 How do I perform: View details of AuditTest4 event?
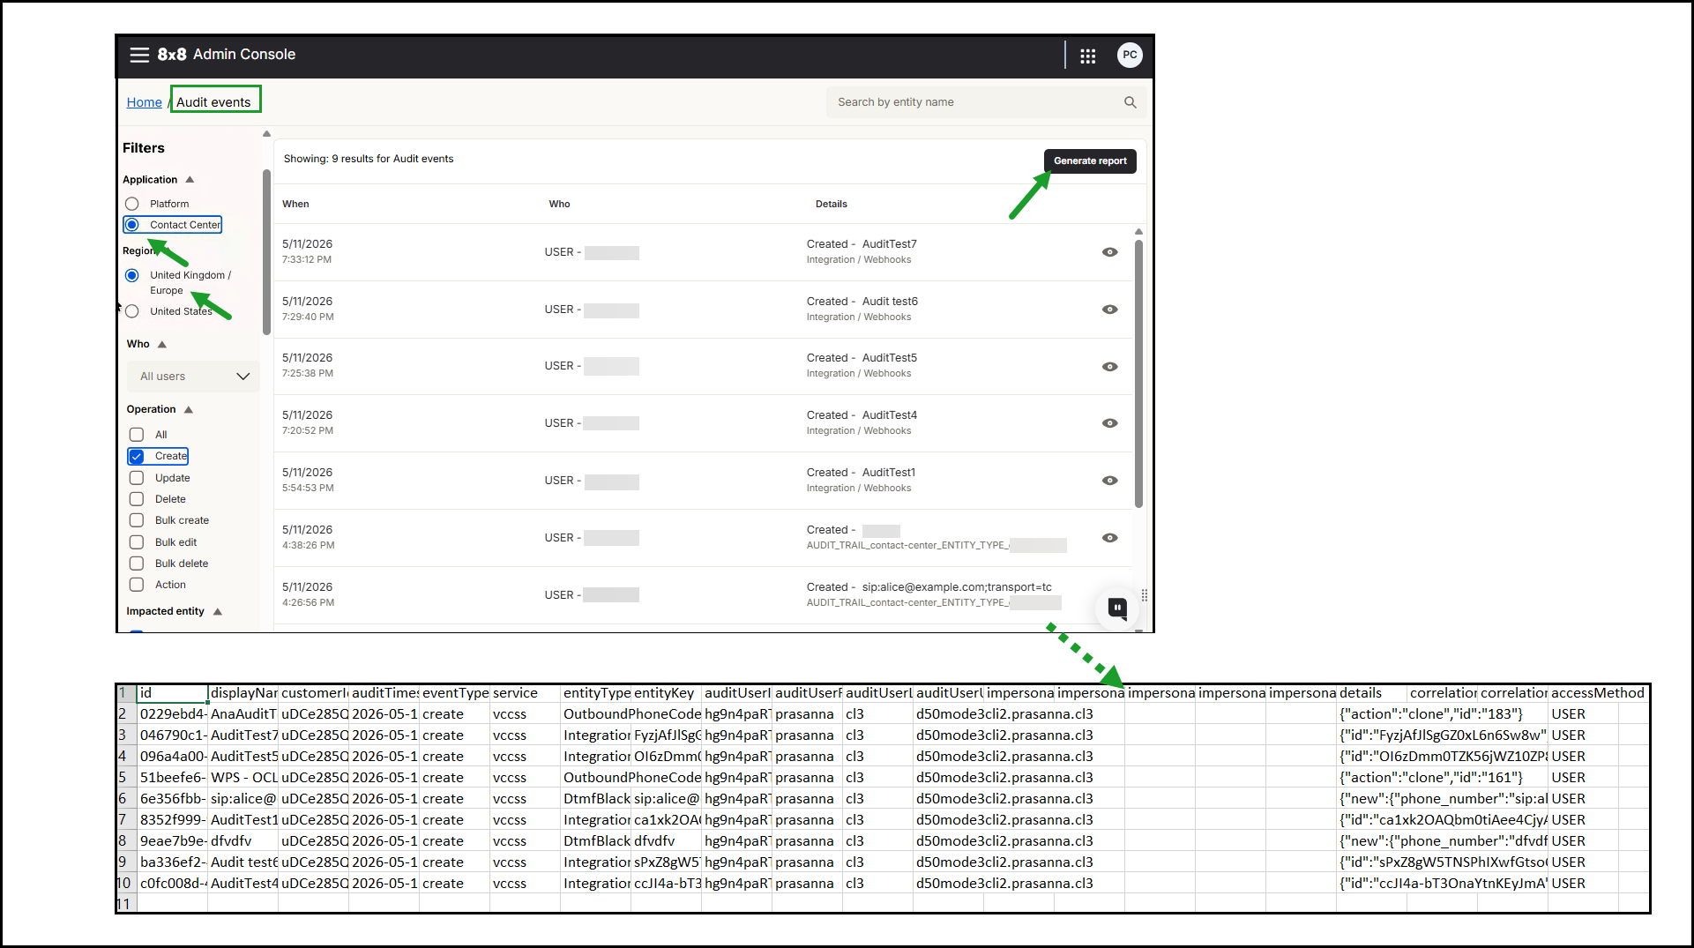coord(1109,423)
